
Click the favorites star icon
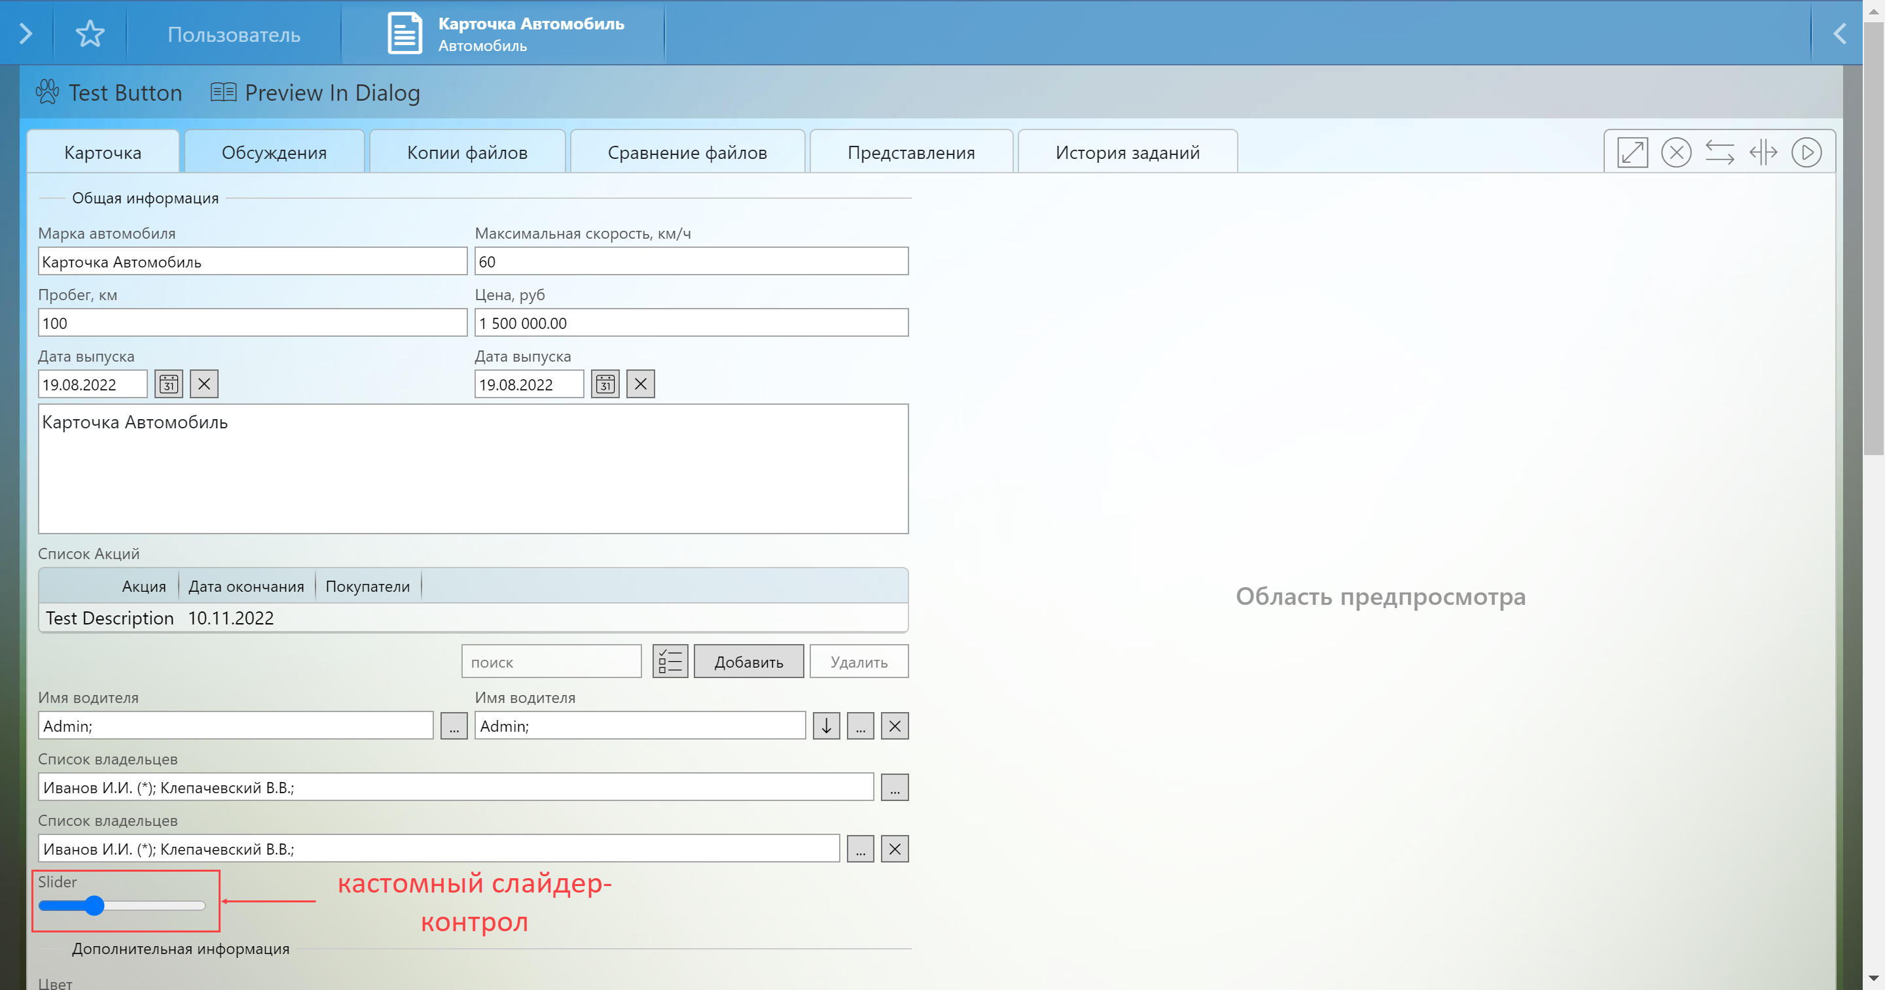pos(90,33)
